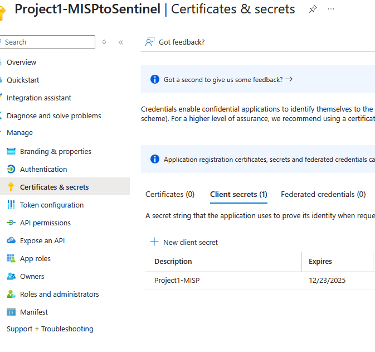Click the plus icon for new secret
375x352 pixels.
click(x=154, y=242)
